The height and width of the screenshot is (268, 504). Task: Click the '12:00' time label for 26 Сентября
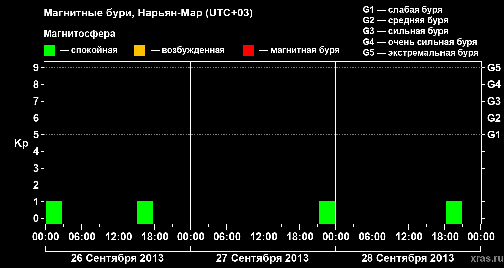click(118, 237)
